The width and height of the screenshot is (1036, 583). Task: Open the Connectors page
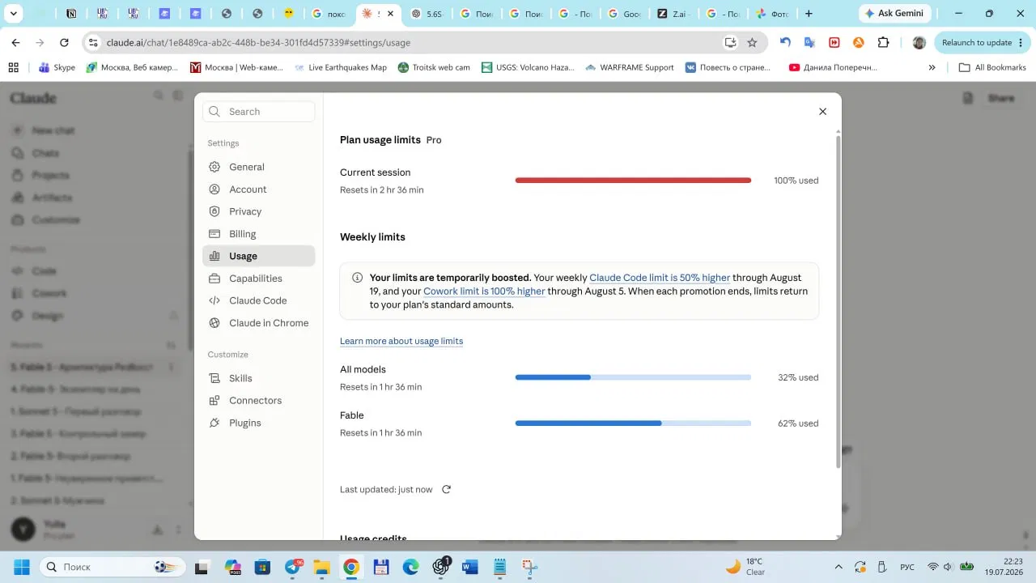click(259, 401)
